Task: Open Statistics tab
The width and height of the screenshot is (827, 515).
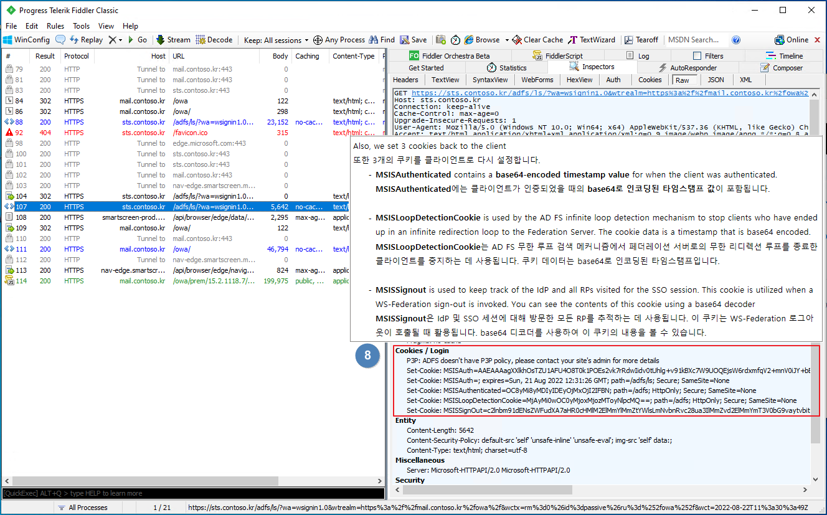Action: click(x=507, y=68)
